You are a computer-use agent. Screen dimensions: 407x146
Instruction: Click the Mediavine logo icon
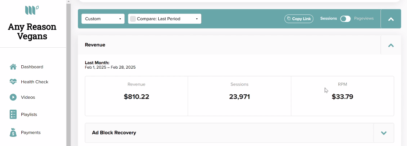[32, 10]
